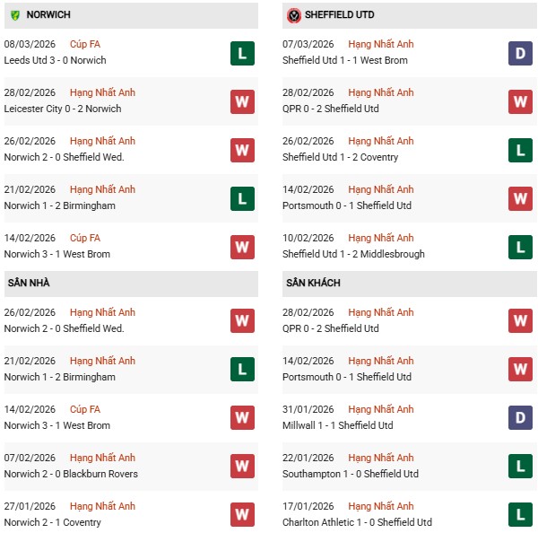The height and width of the screenshot is (533, 538).
Task: Click the L badge for Charlton Athletic 1-0 Sheffield Utd
Action: point(521,515)
